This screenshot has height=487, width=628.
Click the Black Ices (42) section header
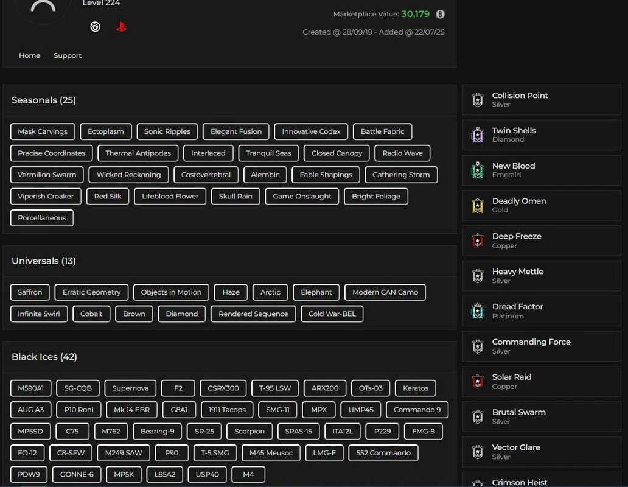[x=44, y=357]
